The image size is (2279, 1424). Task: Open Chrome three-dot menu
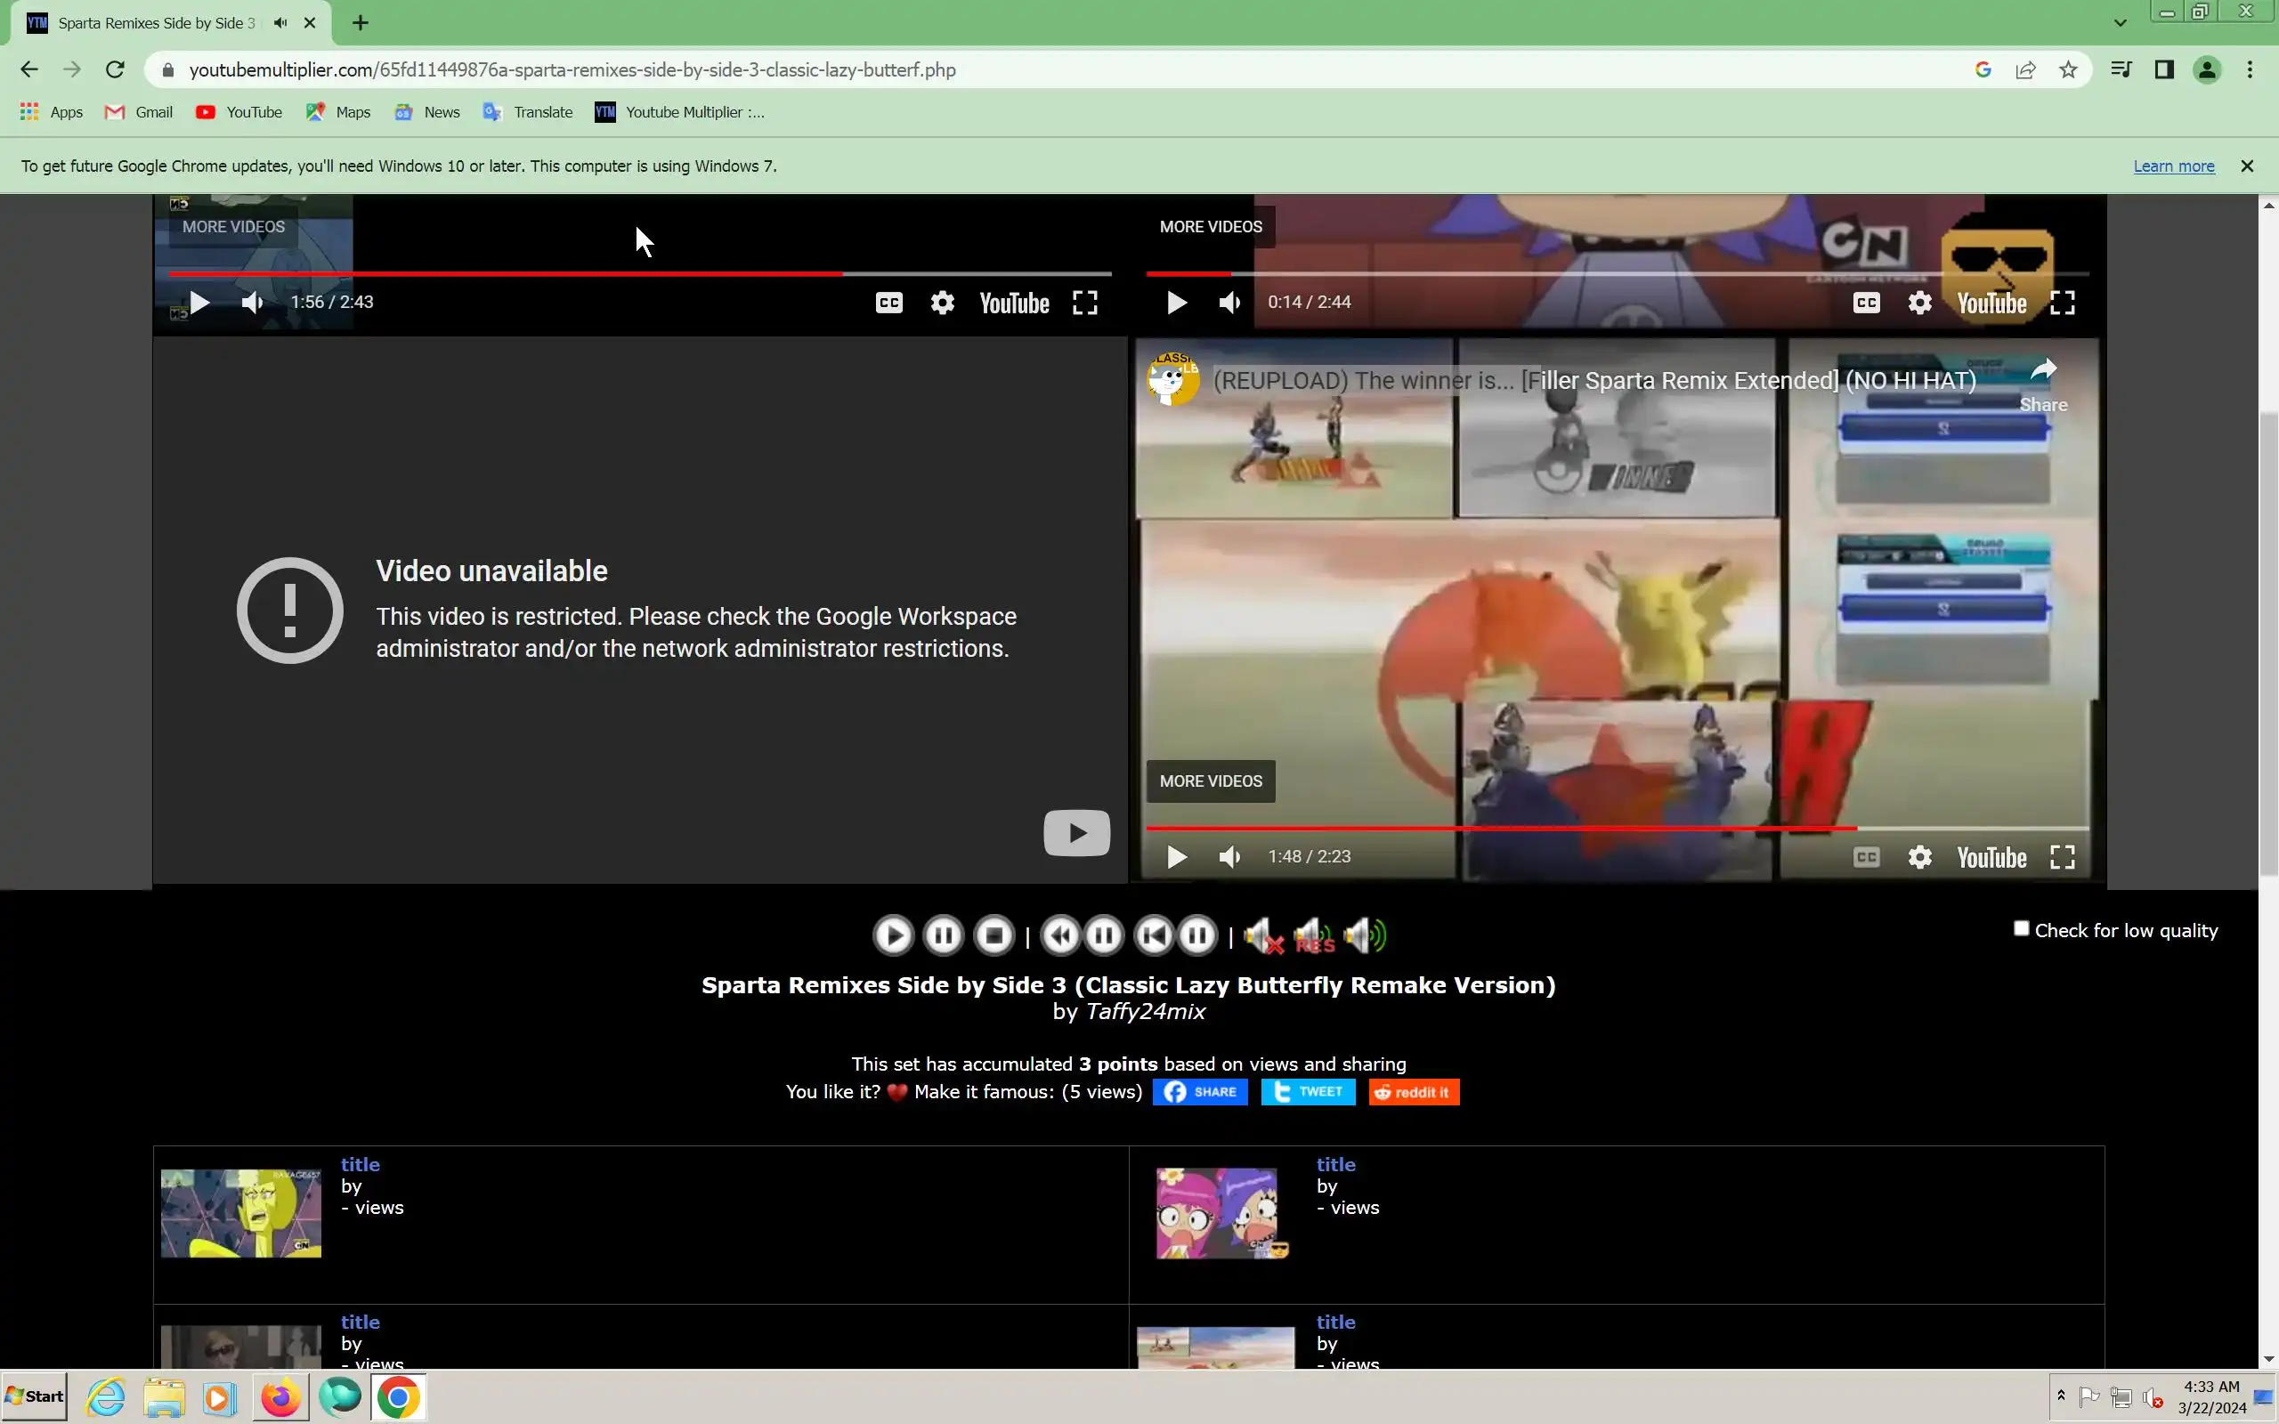2249,69
